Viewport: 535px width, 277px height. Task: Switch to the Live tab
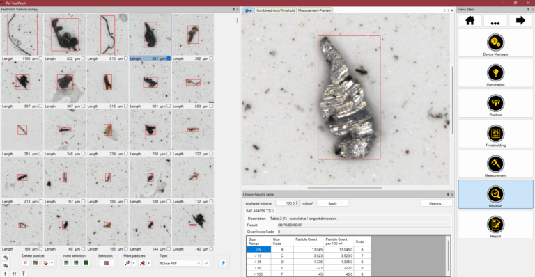[x=249, y=10]
